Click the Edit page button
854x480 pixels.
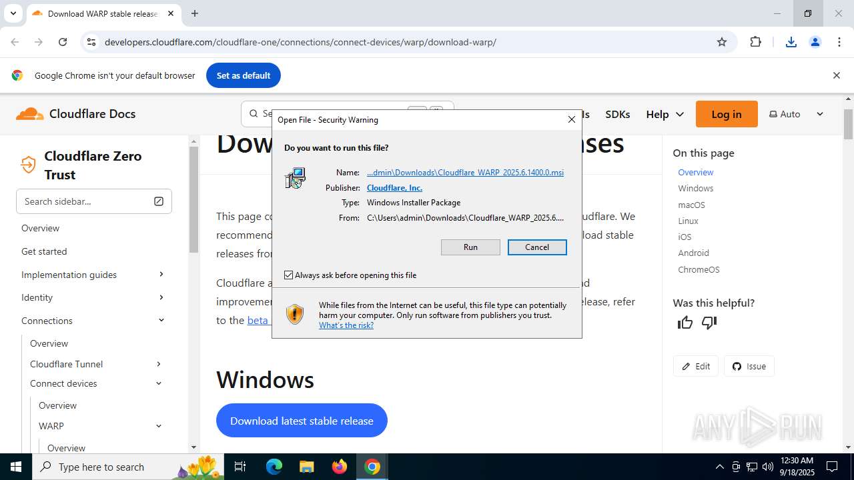pos(696,366)
